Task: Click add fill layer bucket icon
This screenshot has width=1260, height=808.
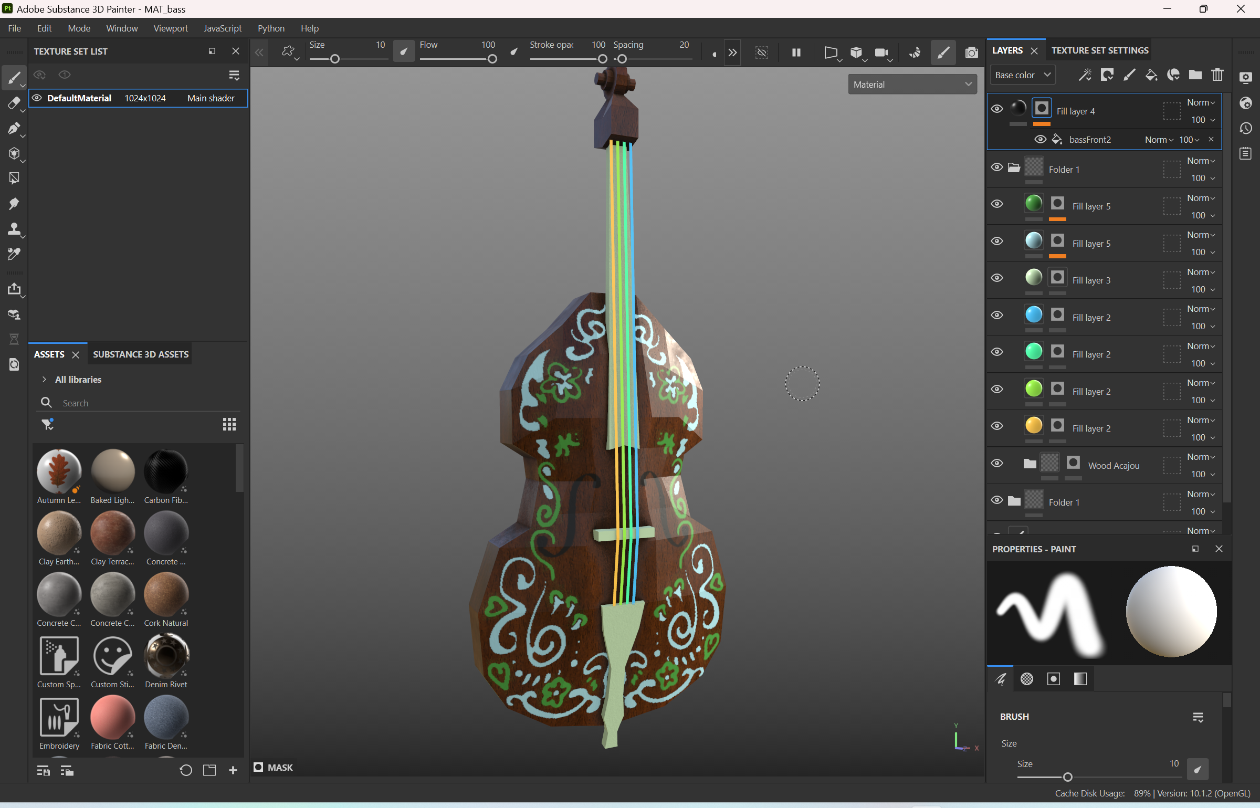Action: click(x=1151, y=75)
